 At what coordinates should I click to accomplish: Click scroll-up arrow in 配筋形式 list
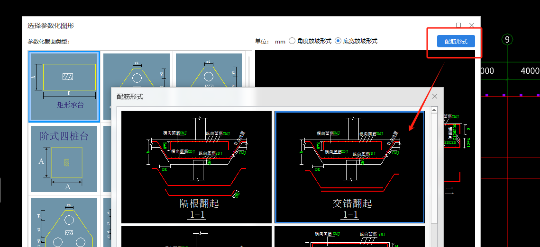pyautogui.click(x=434, y=110)
